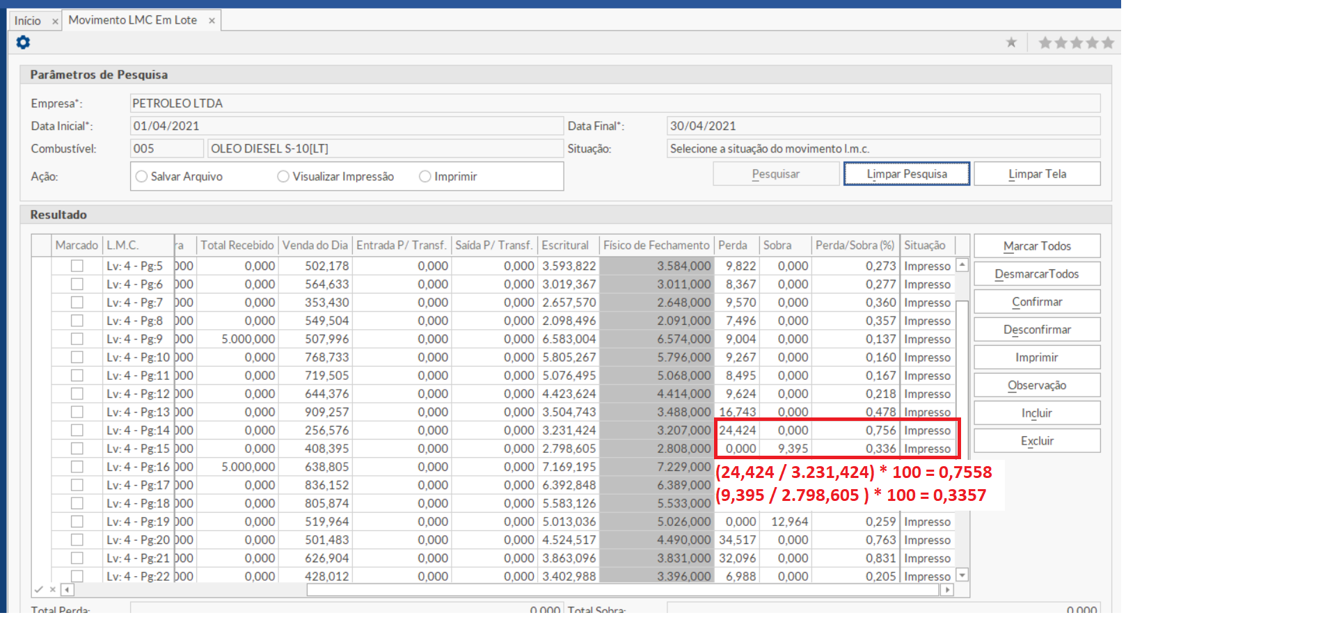Click Saída P/ Transf. column header
The image size is (1332, 622).
(x=494, y=246)
